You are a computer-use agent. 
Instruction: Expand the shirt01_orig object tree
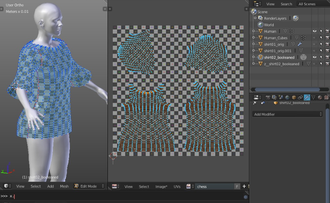(254, 44)
